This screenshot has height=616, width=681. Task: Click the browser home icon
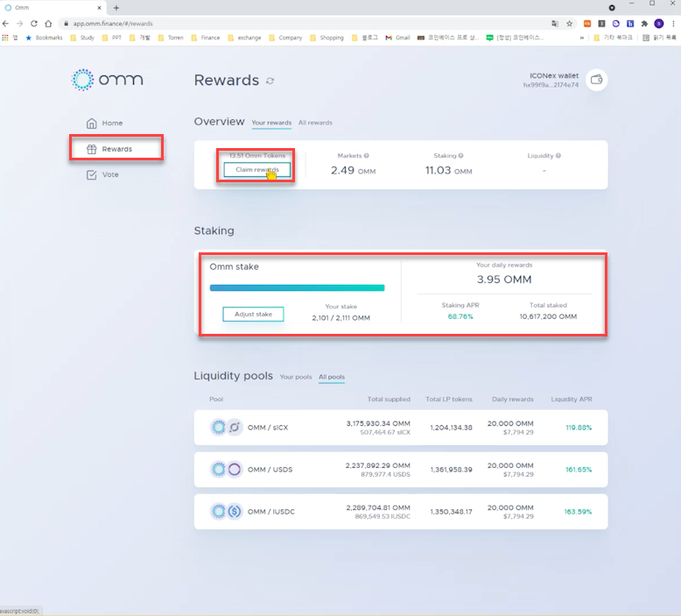[48, 24]
